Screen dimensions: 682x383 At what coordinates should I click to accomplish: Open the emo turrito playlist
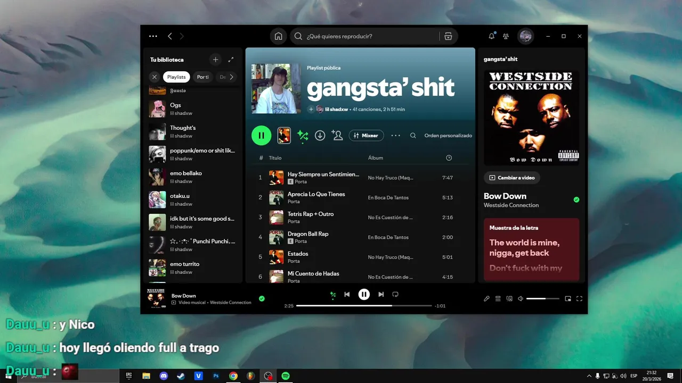(x=193, y=268)
